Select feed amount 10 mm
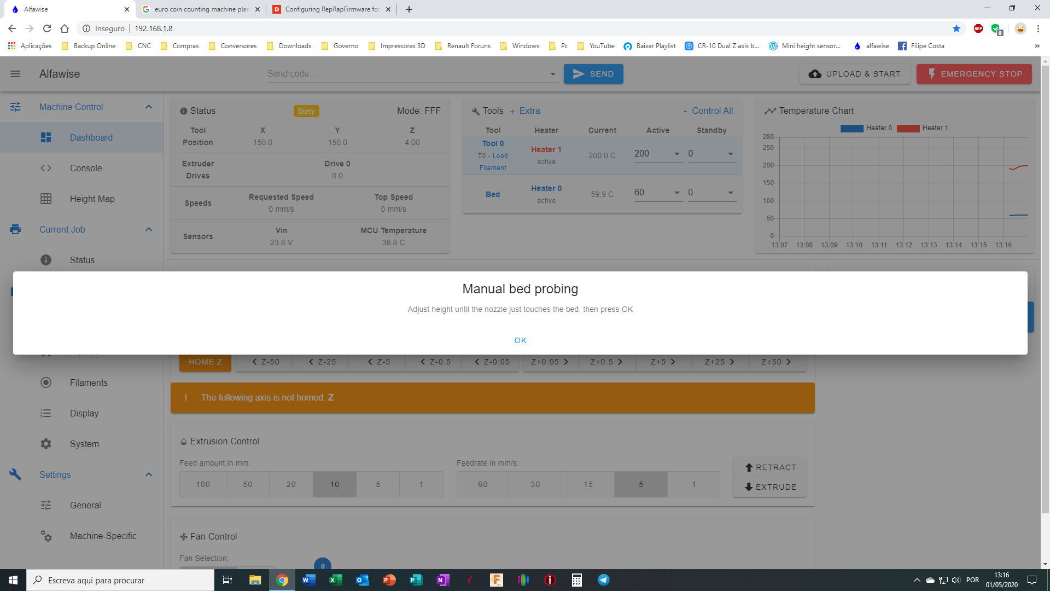The height and width of the screenshot is (591, 1050). (x=335, y=484)
